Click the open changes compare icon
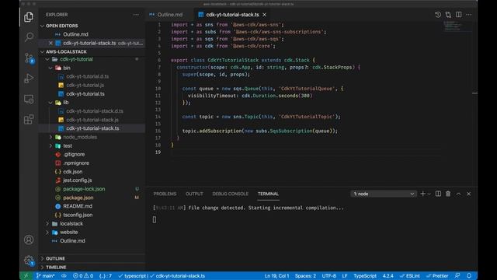Screen dimensions: 497x280 click(x=448, y=15)
